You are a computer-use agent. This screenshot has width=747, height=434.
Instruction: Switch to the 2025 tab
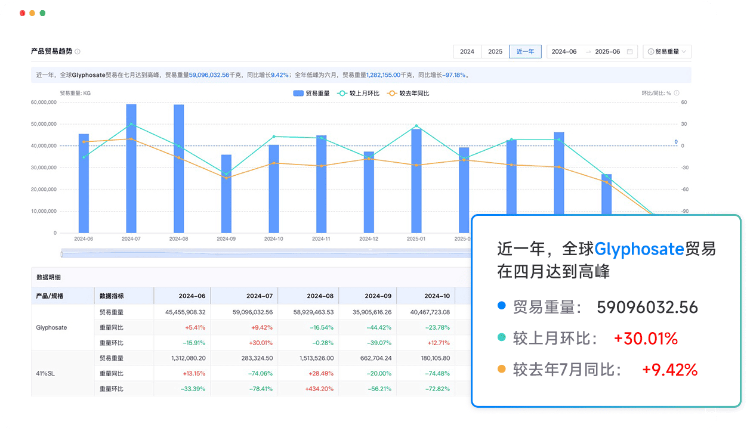point(495,51)
